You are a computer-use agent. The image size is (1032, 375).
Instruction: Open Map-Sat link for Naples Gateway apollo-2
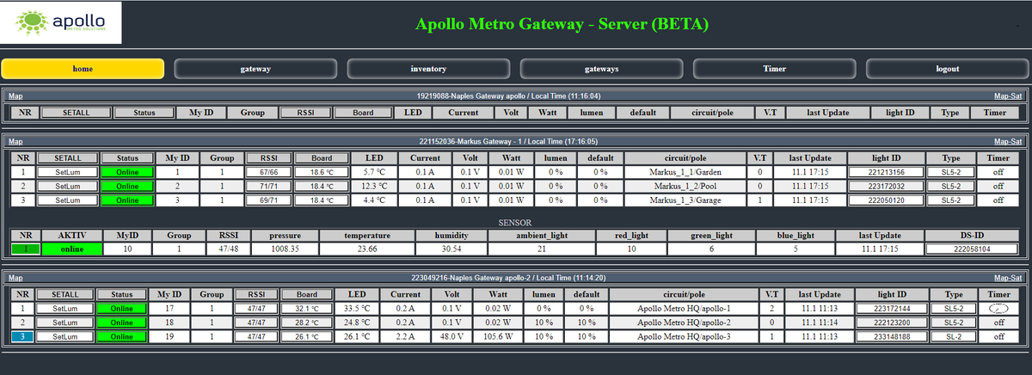(1007, 278)
